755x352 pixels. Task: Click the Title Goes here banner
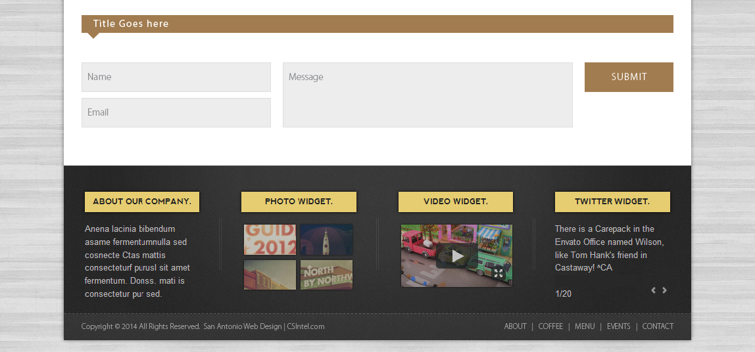pyautogui.click(x=131, y=24)
